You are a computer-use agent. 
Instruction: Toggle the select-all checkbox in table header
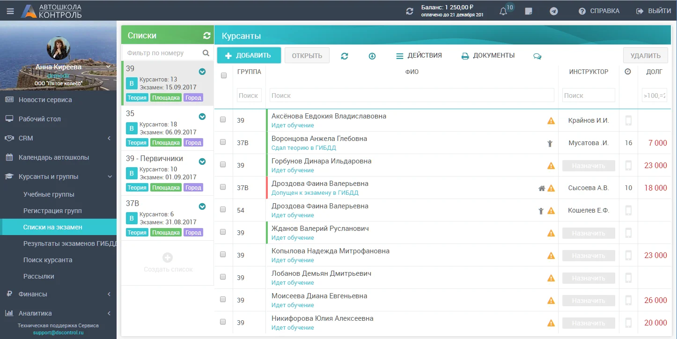tap(223, 75)
